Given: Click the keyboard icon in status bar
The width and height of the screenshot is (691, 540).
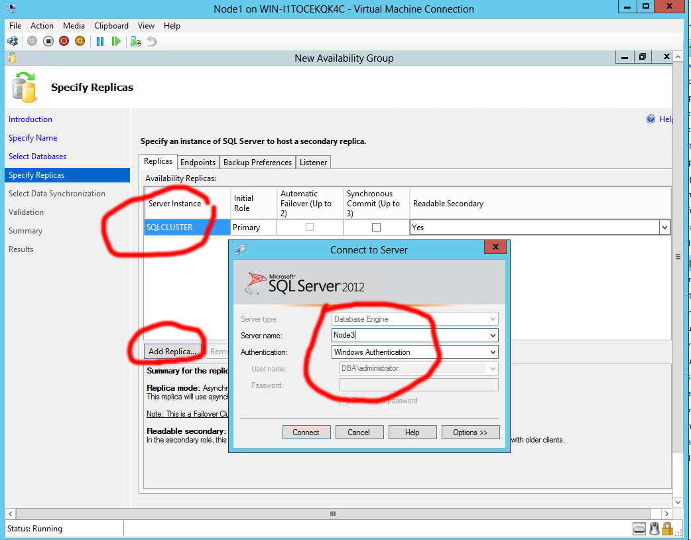Looking at the screenshot, I should 639,528.
